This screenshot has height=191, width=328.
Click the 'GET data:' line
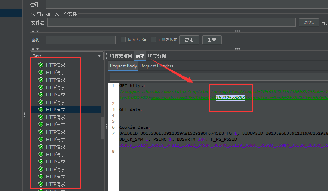pos(131,109)
